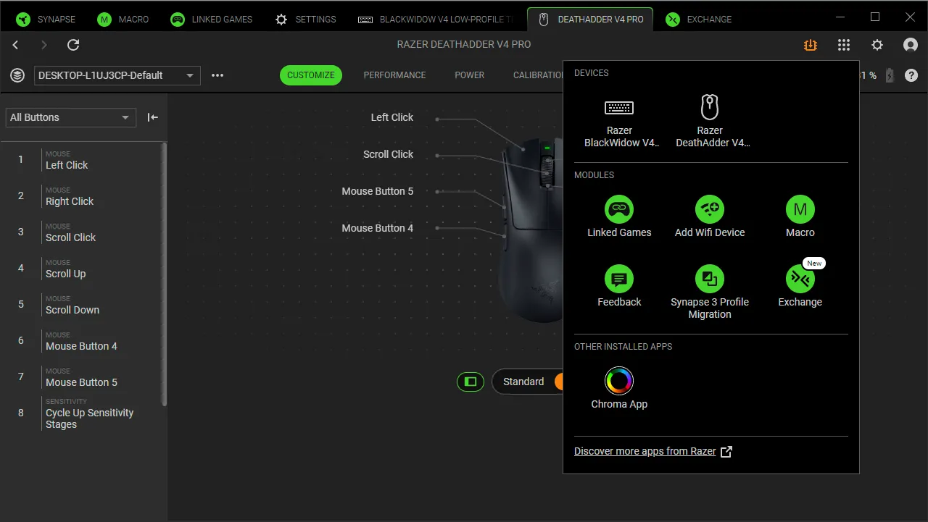The image size is (928, 522).
Task: Go back with the left arrow
Action: click(x=16, y=45)
